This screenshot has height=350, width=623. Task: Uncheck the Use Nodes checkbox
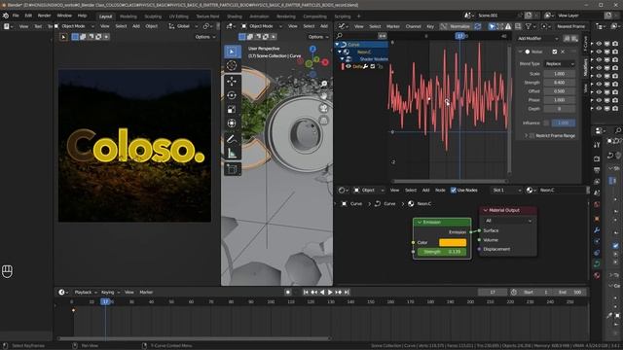(454, 191)
